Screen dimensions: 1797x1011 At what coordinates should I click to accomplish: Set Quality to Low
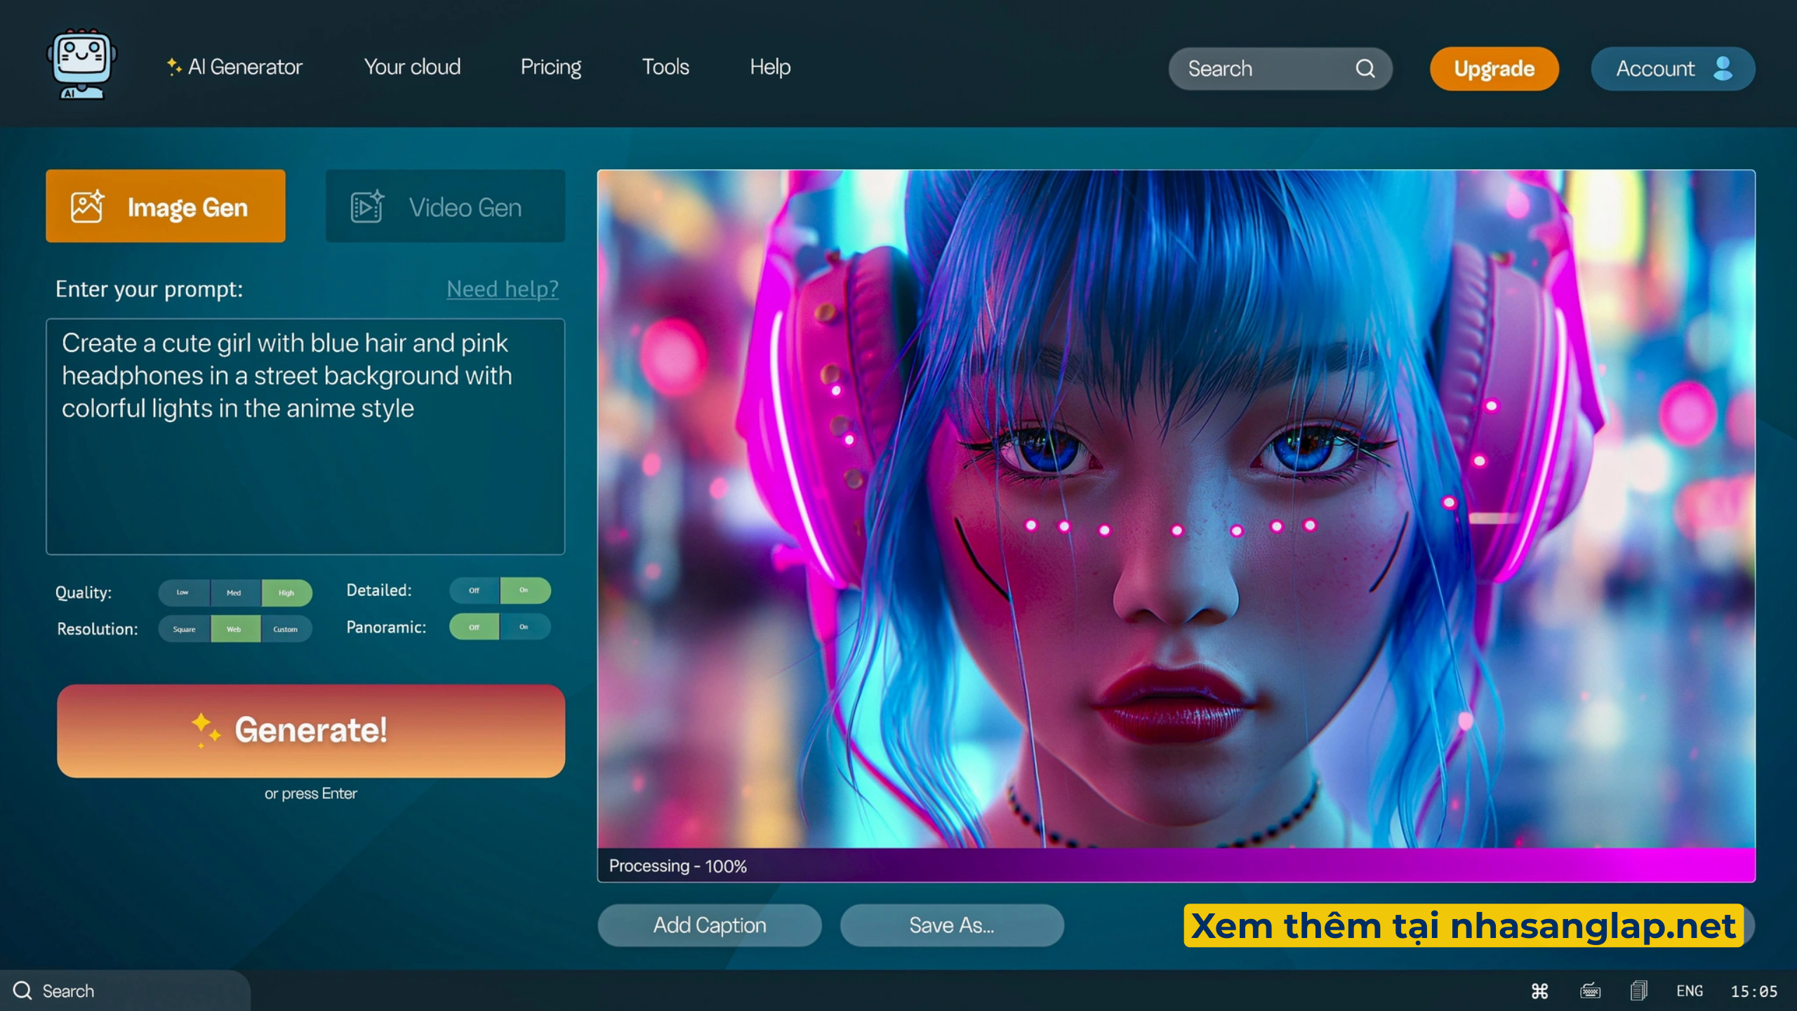click(x=183, y=593)
